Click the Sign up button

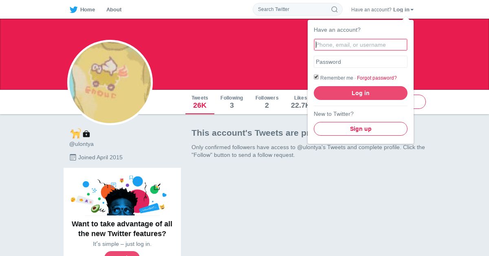point(361,129)
